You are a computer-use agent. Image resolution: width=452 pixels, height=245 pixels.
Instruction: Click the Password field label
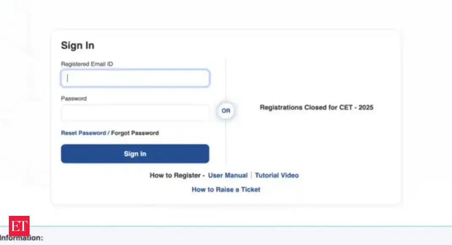point(74,98)
